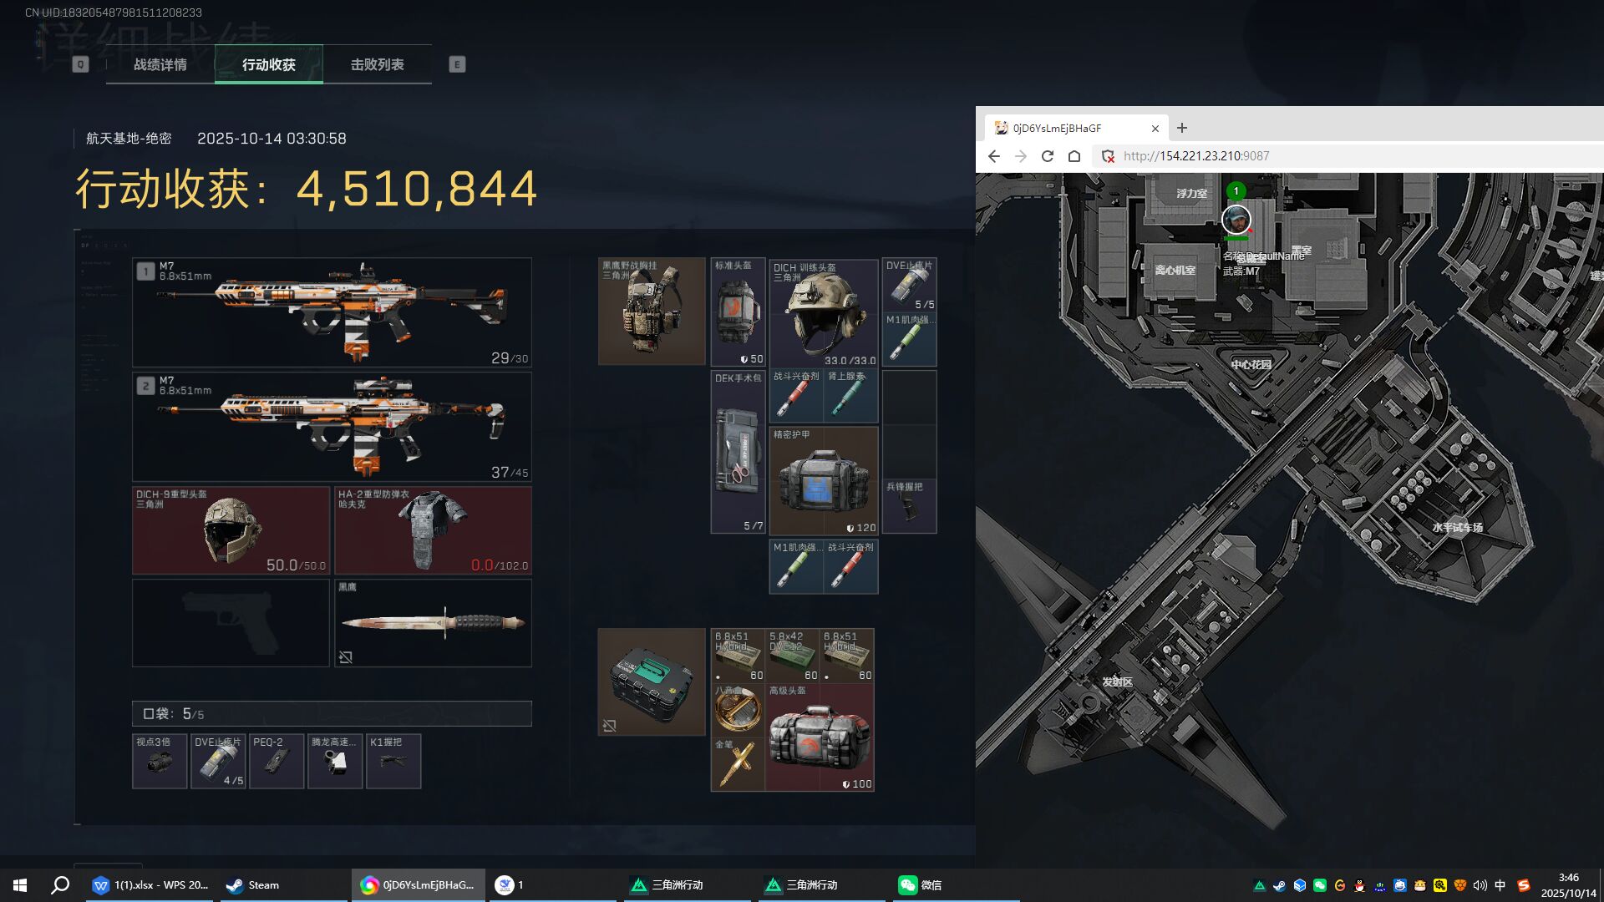1604x902 pixels.
Task: Click the player avatar marker on map
Action: [x=1236, y=220]
